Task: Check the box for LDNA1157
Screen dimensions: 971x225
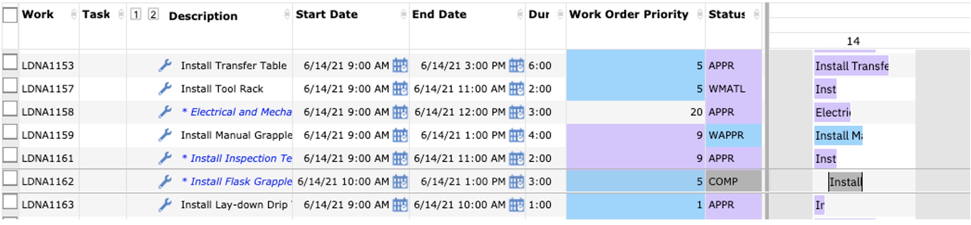Action: (x=10, y=86)
